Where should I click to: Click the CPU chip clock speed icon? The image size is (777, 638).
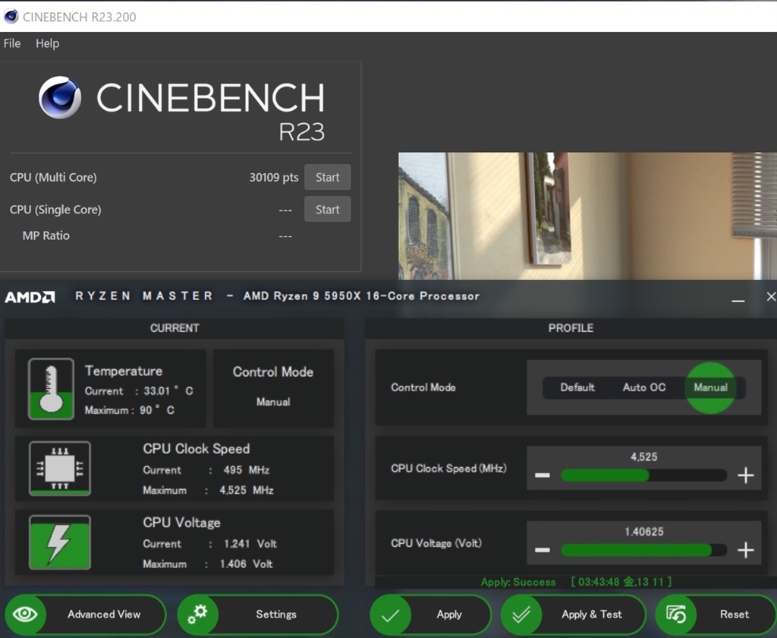click(59, 469)
